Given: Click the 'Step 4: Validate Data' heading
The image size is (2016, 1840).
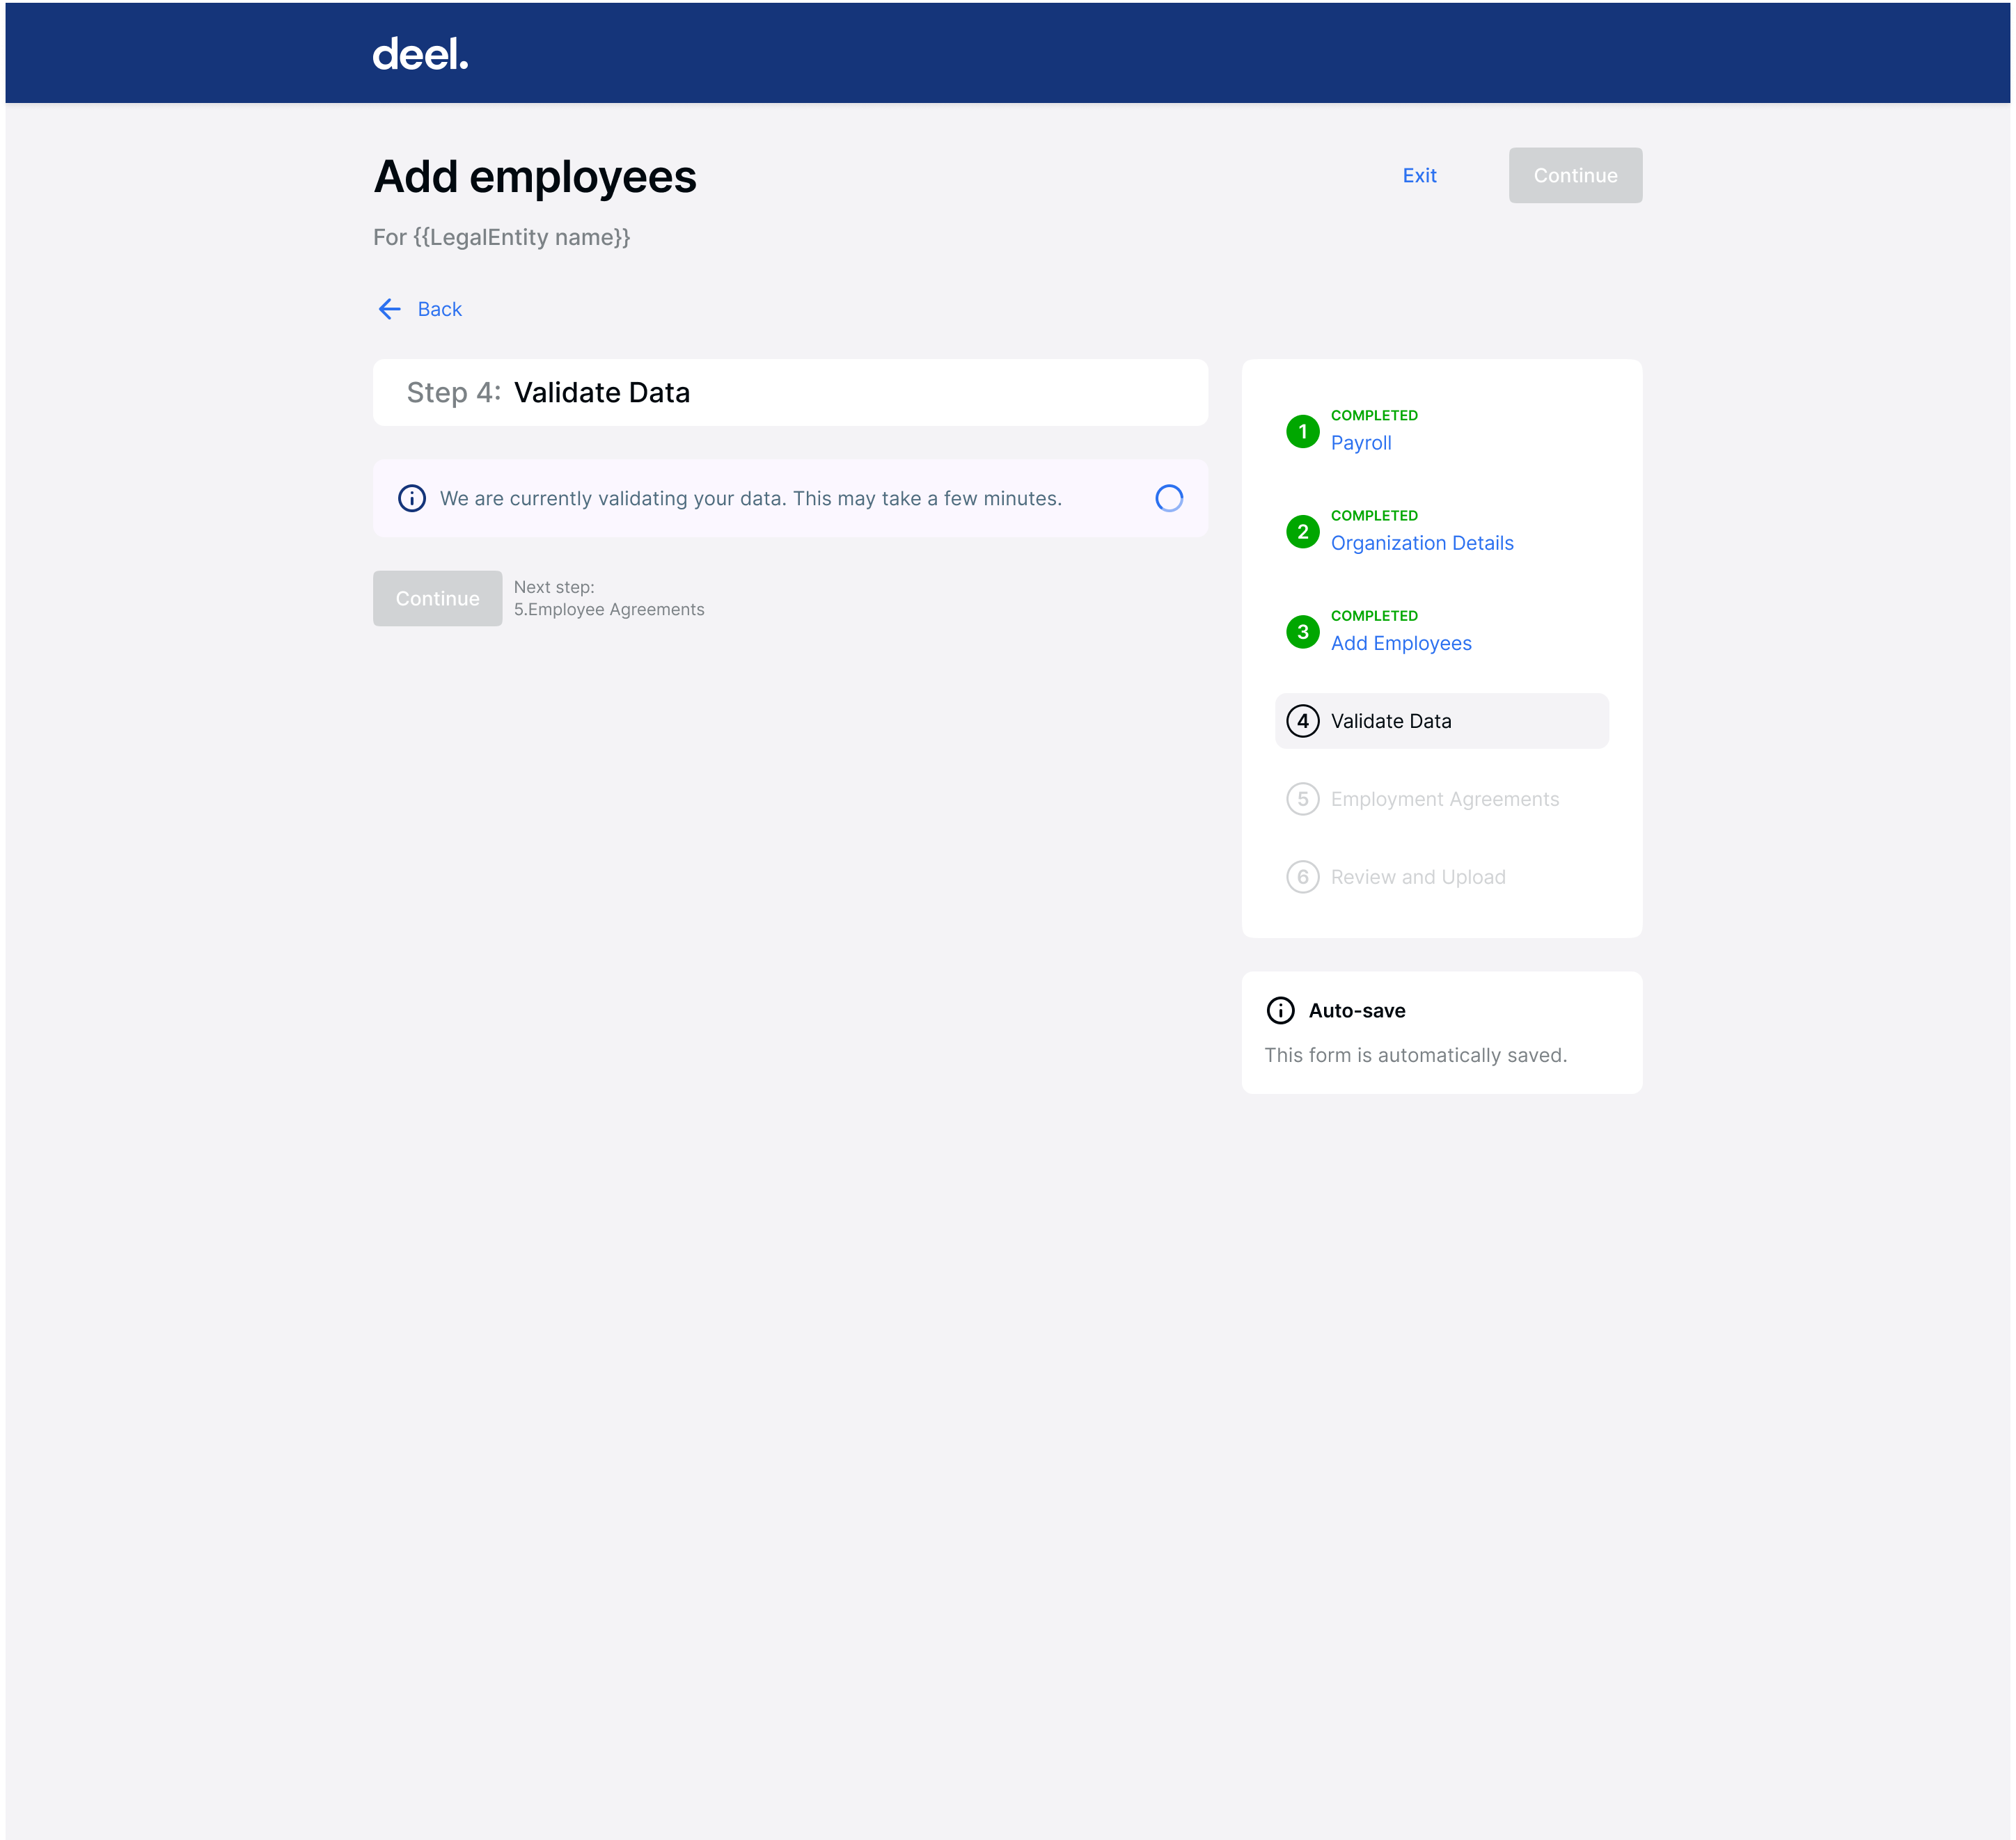Looking at the screenshot, I should click(548, 392).
